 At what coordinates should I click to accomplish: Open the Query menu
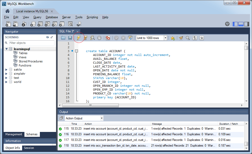click(37, 17)
